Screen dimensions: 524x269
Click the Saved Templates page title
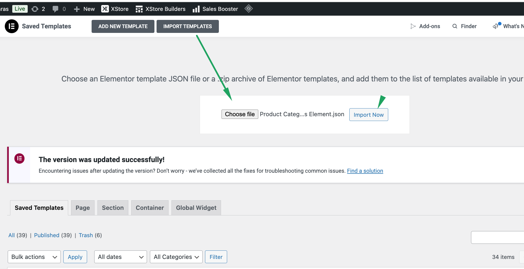[47, 26]
